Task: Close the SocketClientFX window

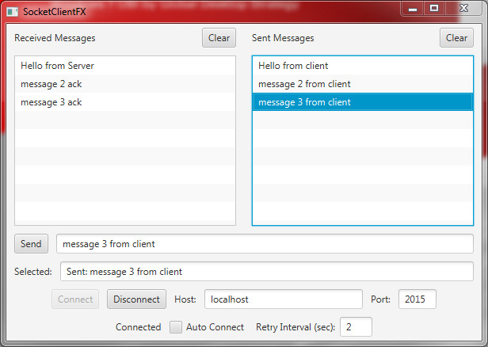Action: (463, 9)
